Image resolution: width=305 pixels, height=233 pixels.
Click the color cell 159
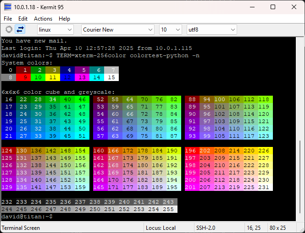pos(82,187)
